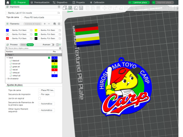
Task: Open first layer filament sequence Automático dropdown
Action: [x=47, y=104]
